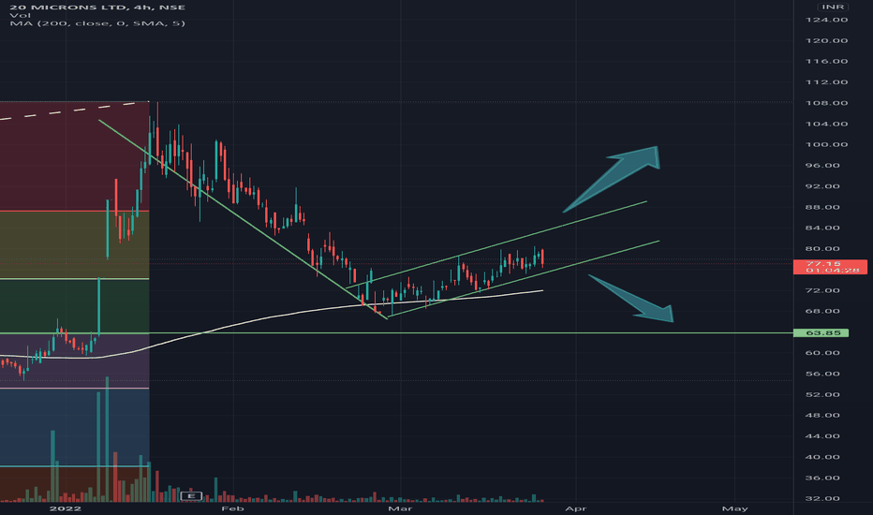Select the MA 200 SMA indicator legend
The width and height of the screenshot is (873, 515).
97,23
